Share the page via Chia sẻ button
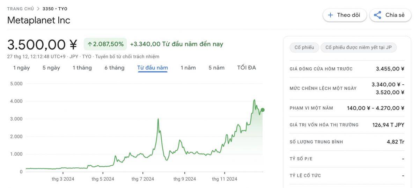Viewport: 419px width, 188px height. coord(390,15)
